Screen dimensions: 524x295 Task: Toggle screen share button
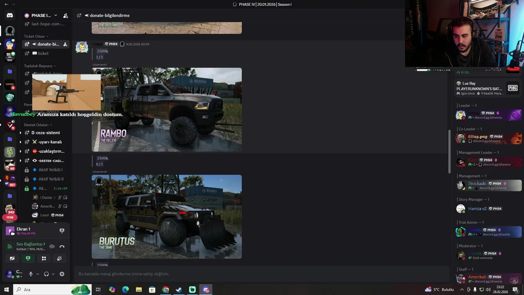tap(28, 259)
